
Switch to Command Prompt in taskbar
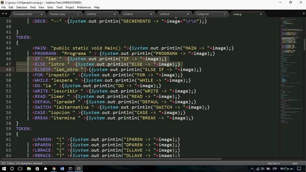point(70,169)
